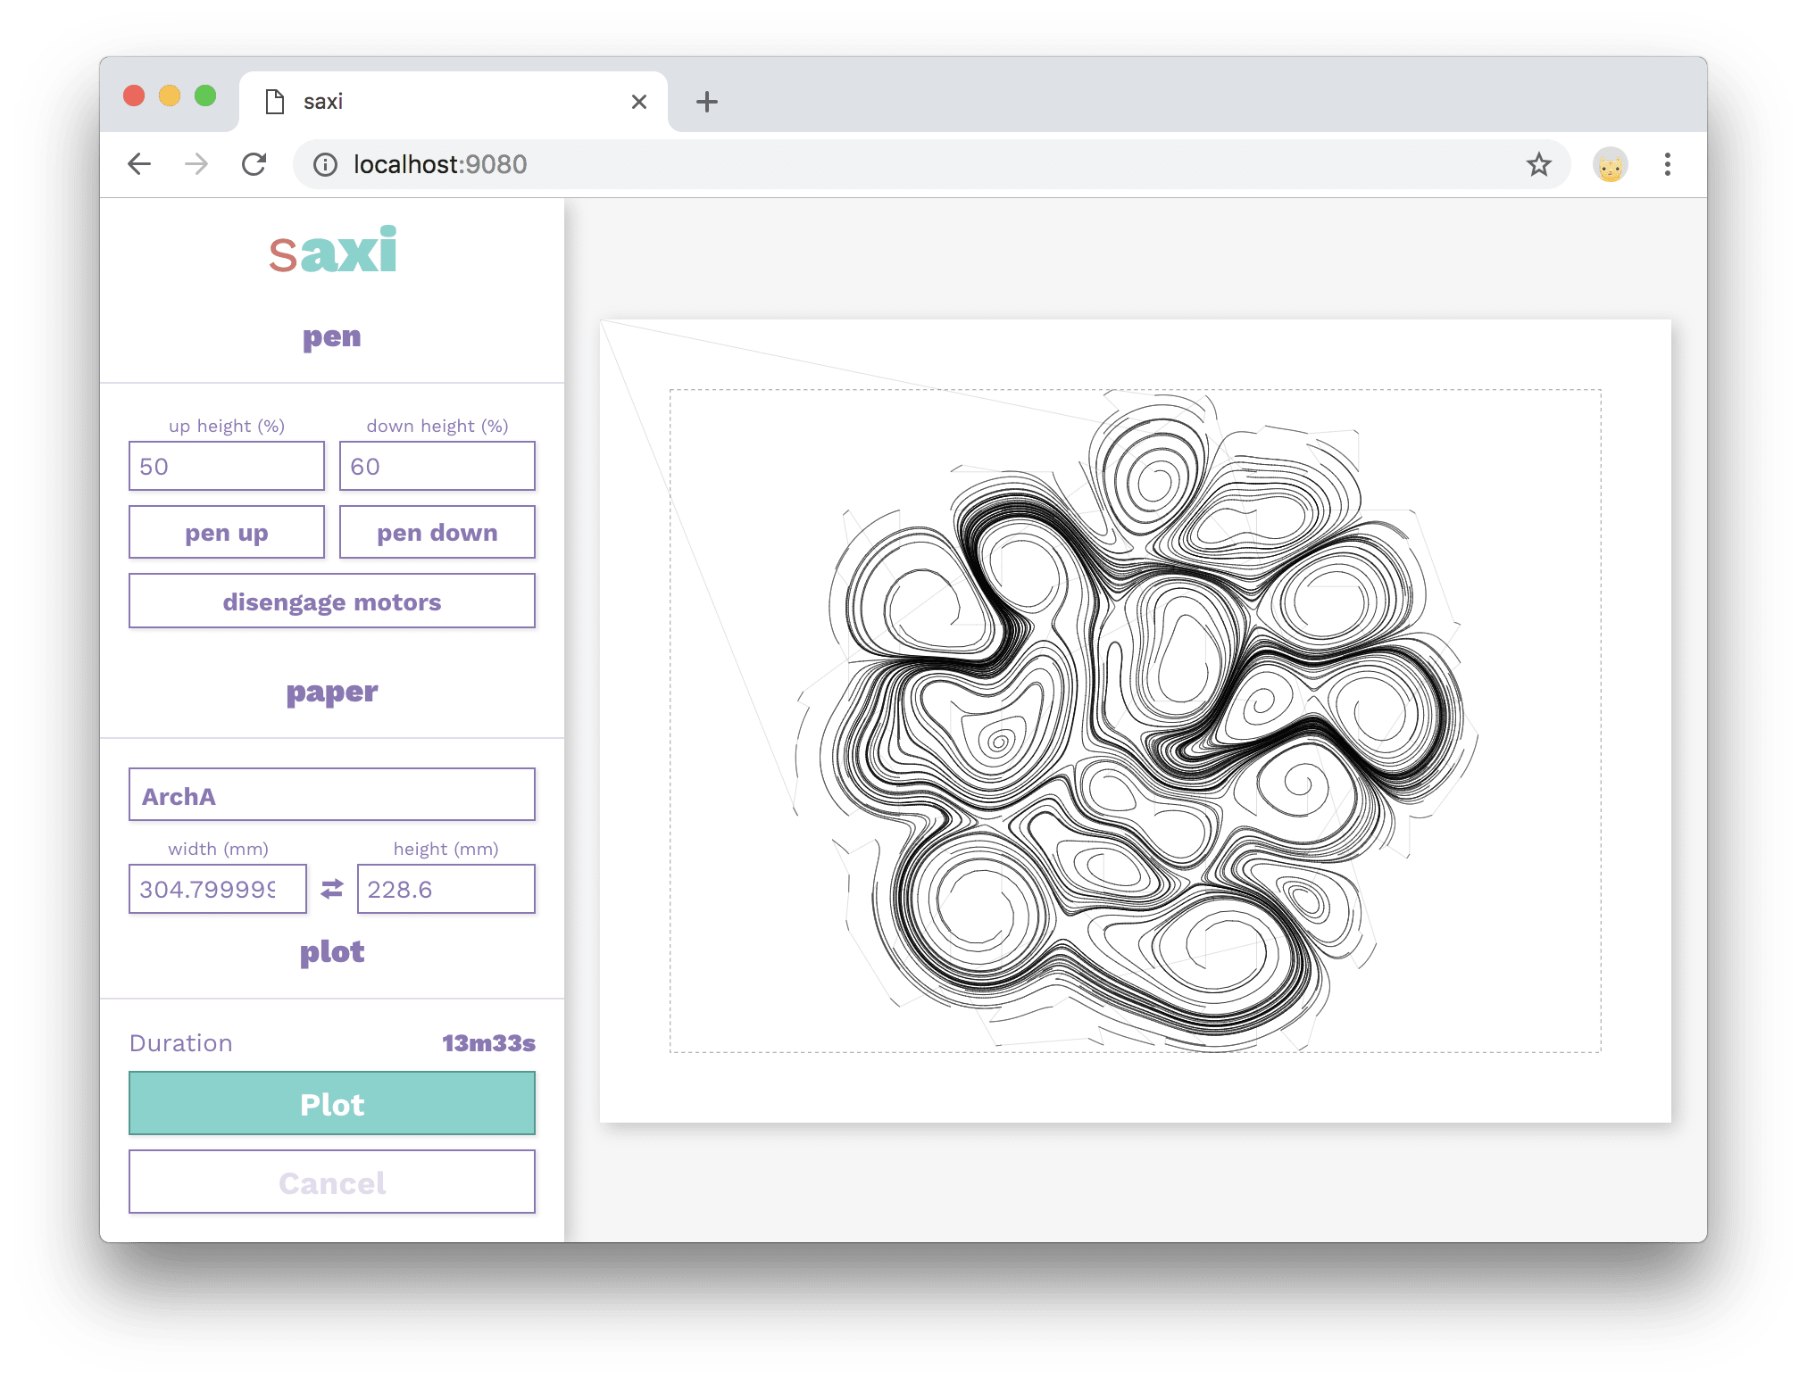The image size is (1807, 1385).
Task: View site info next to the URL
Action: [x=325, y=164]
